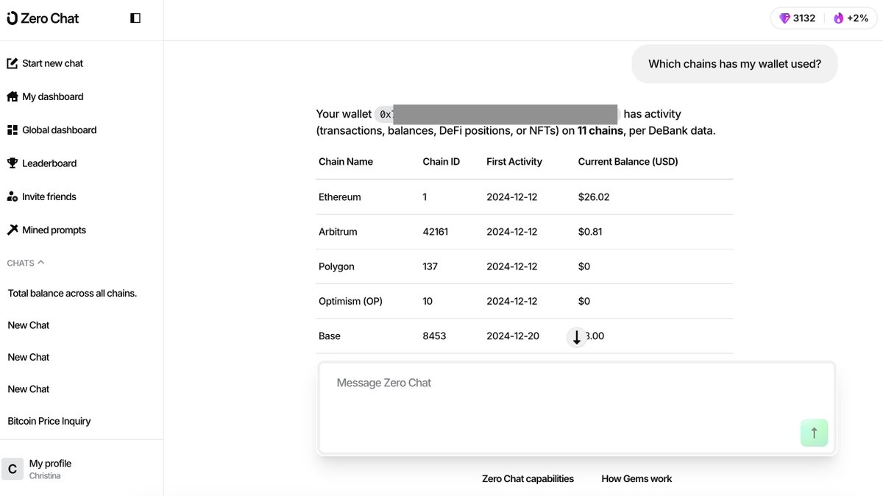Click the scroll-down arrow button
Screen dimensions: 883x496
[x=577, y=337]
